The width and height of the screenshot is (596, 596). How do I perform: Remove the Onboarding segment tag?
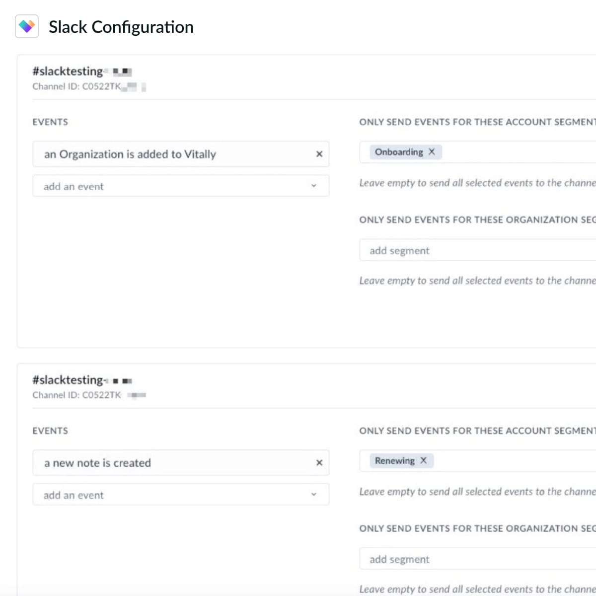pos(432,152)
